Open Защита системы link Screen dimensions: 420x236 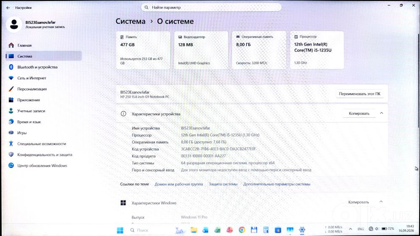[x=223, y=184]
